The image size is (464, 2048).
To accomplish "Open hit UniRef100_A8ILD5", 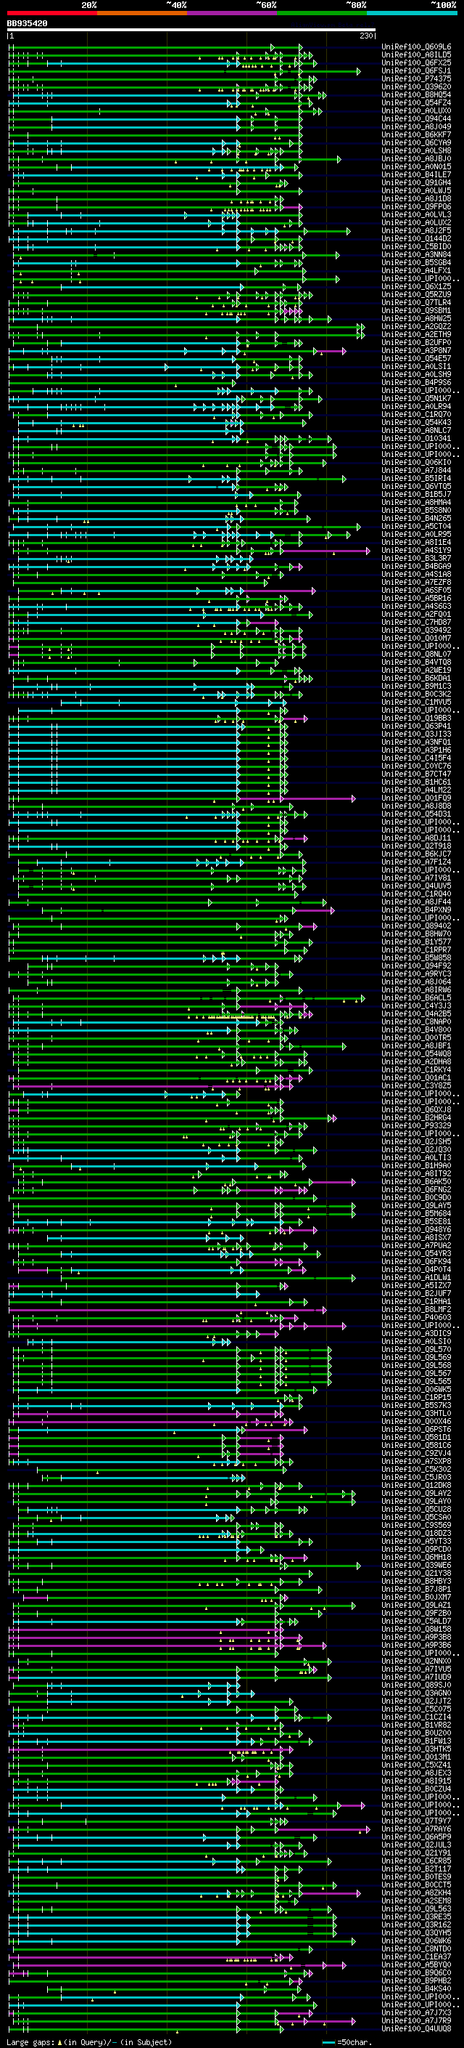I will (x=415, y=55).
